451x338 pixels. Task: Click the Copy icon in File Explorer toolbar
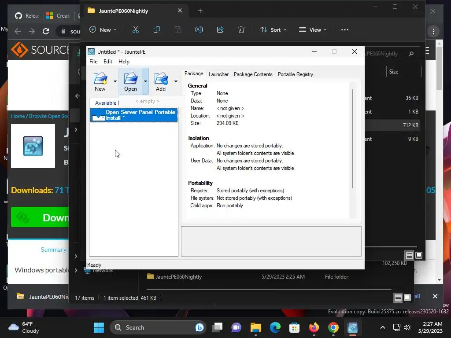(x=157, y=29)
